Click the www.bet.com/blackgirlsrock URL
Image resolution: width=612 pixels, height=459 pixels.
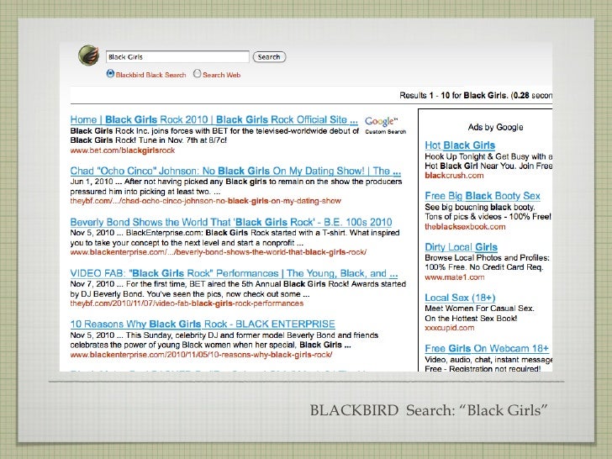[x=123, y=150]
